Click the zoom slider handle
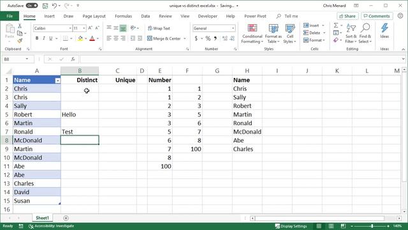The height and width of the screenshot is (230, 408). click(372, 226)
